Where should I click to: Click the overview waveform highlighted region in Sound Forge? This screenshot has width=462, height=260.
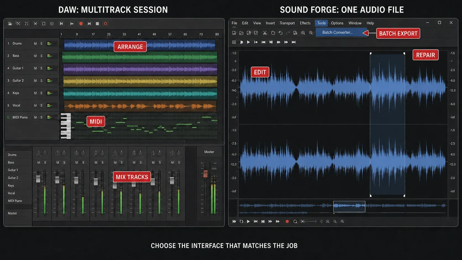(x=349, y=206)
